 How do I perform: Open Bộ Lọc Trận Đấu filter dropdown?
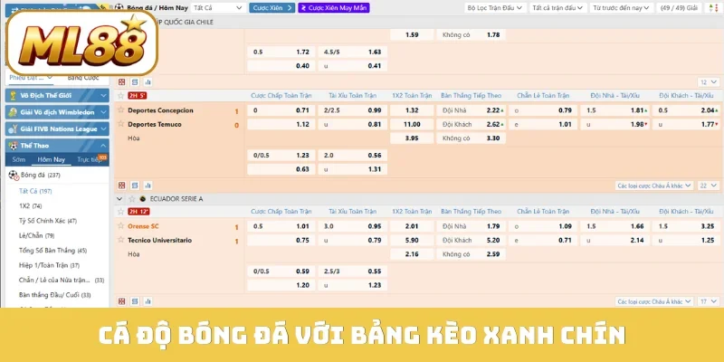click(495, 8)
